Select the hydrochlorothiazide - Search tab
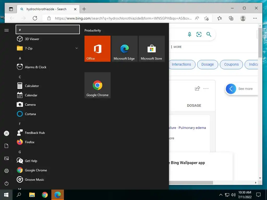 point(46,9)
